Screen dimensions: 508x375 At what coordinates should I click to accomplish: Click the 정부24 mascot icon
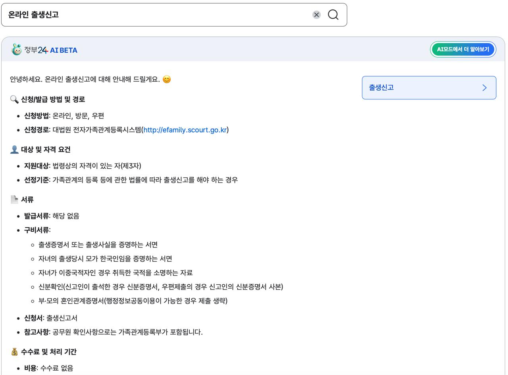[17, 49]
